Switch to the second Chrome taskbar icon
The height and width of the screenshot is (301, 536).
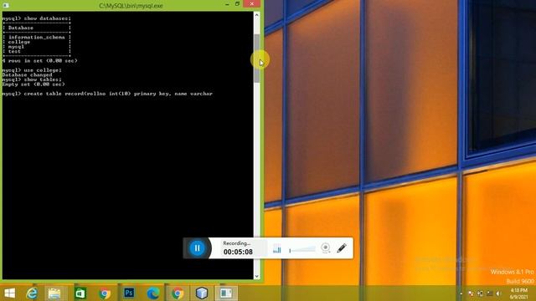(x=178, y=293)
